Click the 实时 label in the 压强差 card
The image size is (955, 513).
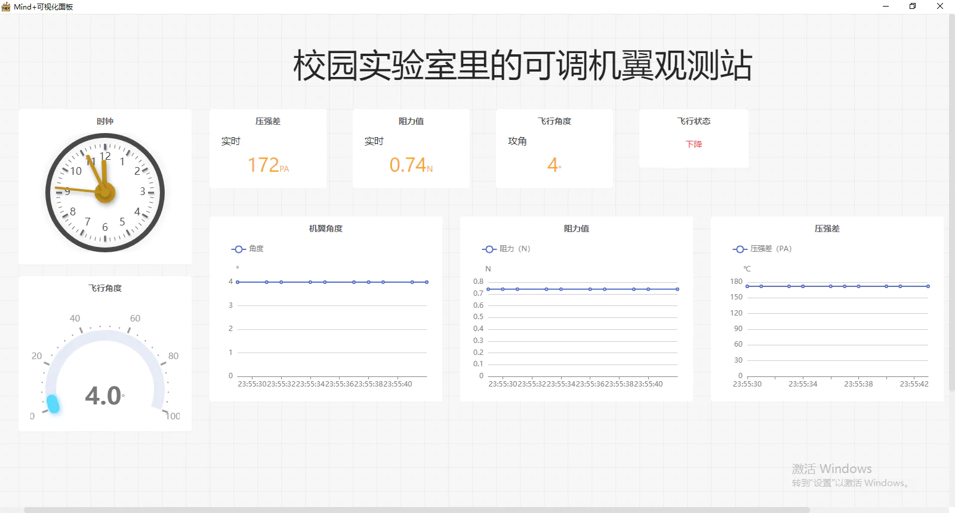(x=231, y=141)
